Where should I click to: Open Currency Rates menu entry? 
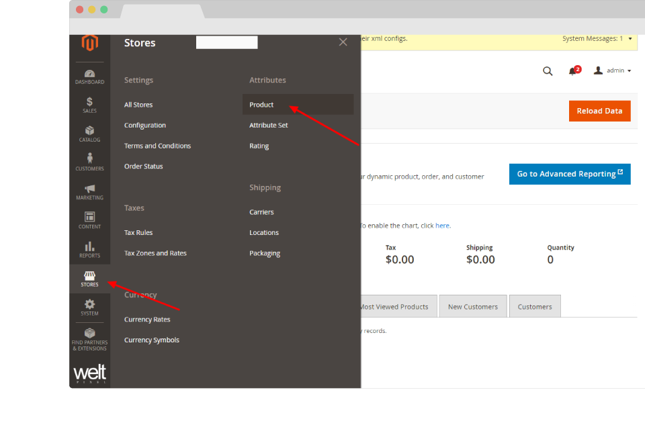(147, 320)
